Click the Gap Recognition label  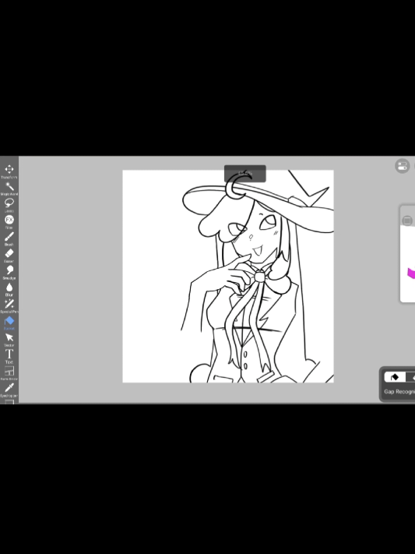coord(399,391)
